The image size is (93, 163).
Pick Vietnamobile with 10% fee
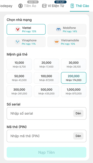tap(67, 42)
